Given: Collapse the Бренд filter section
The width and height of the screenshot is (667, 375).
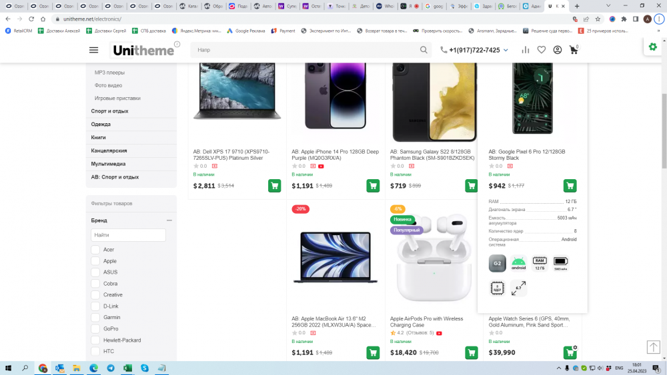Looking at the screenshot, I should click(x=169, y=220).
